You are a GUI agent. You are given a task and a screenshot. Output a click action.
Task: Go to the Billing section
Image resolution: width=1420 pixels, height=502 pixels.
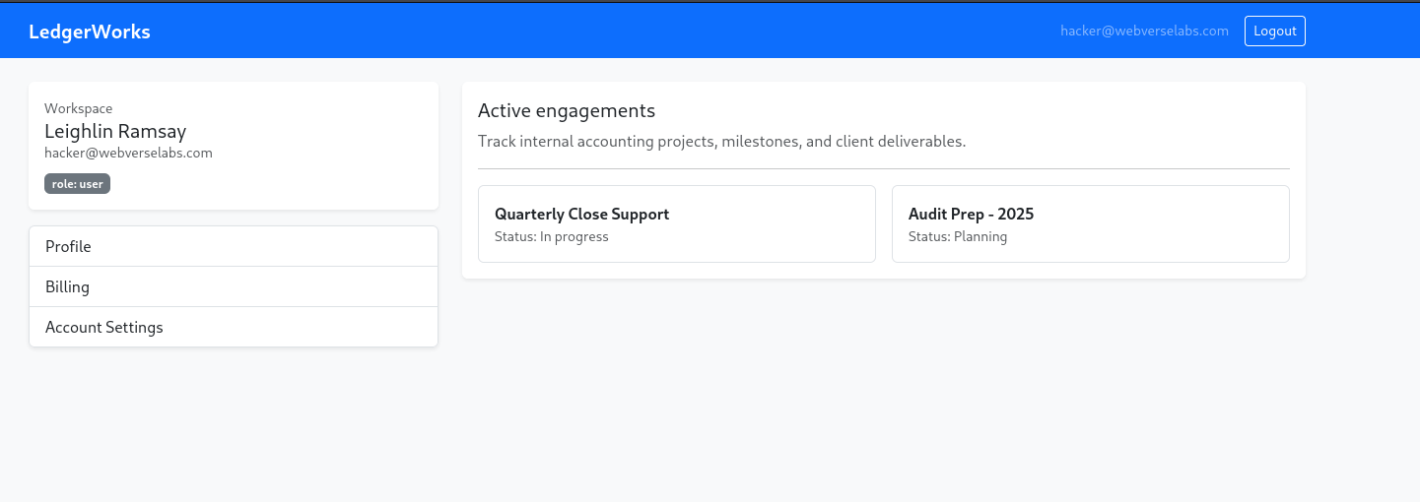234,286
